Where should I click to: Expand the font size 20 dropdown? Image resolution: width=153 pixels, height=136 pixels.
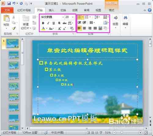coord(73,17)
